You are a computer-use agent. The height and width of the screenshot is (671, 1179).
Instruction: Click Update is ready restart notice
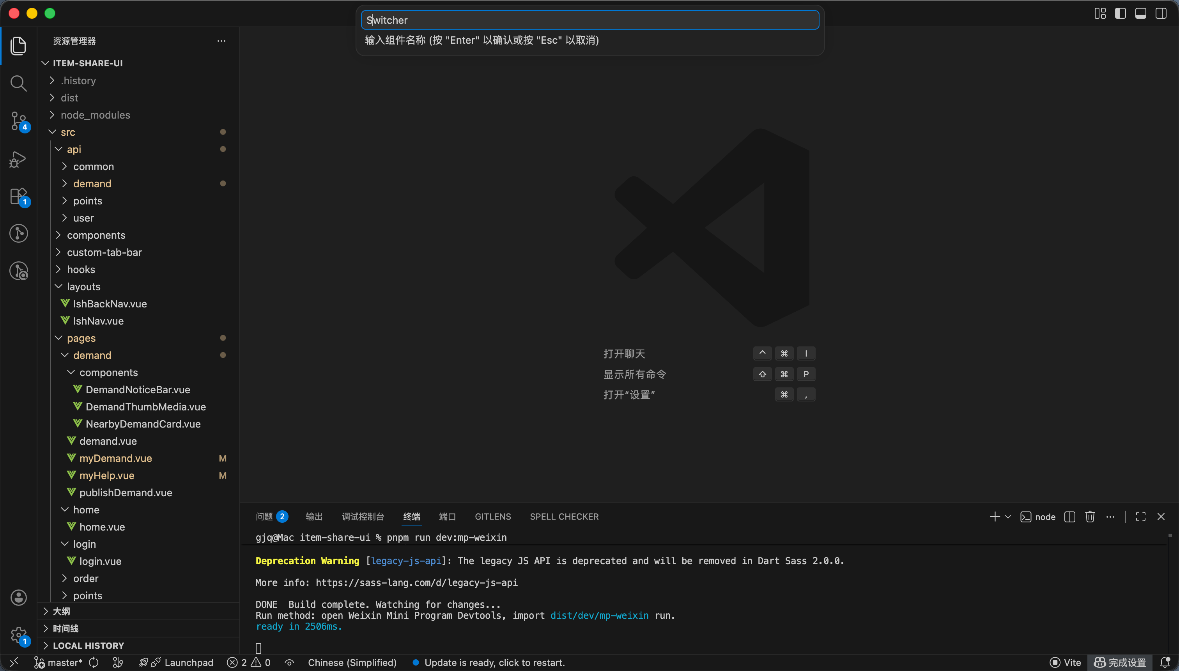(494, 662)
